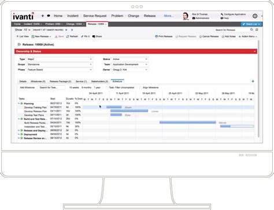Open the Show All dropdown
274x210 pixels.
point(27,30)
